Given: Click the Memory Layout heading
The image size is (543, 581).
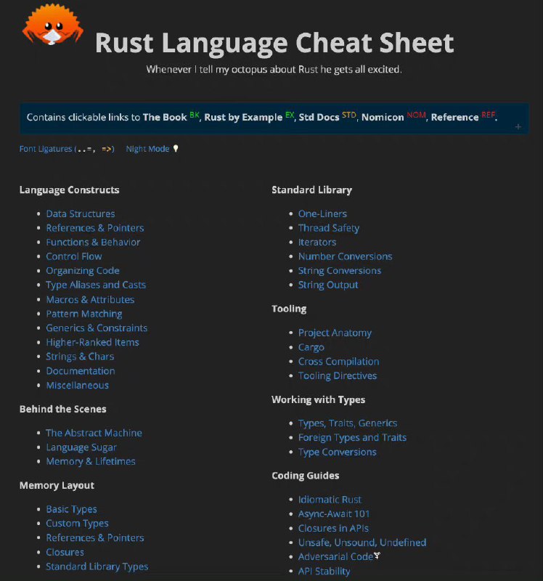Looking at the screenshot, I should tap(57, 485).
